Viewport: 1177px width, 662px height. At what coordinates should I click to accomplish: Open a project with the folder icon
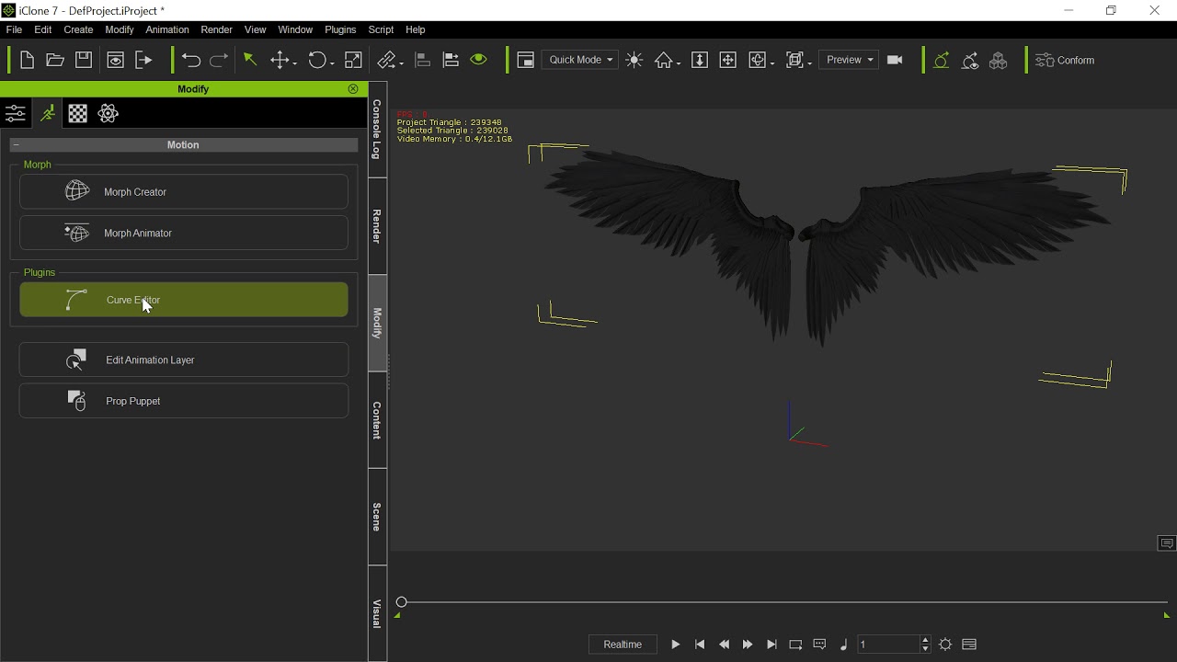click(55, 60)
